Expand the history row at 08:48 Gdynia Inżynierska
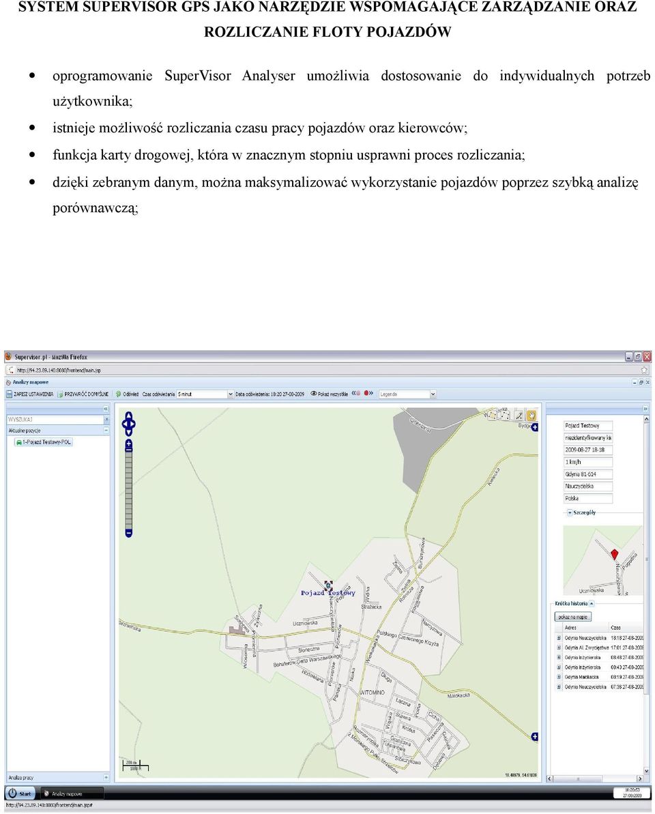This screenshot has width=655, height=814. click(x=559, y=658)
